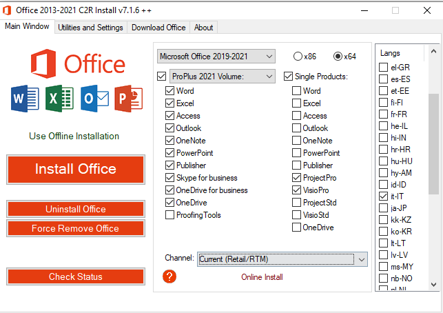Image resolution: width=443 pixels, height=313 pixels.
Task: Click the Install Office button
Action: point(76,169)
